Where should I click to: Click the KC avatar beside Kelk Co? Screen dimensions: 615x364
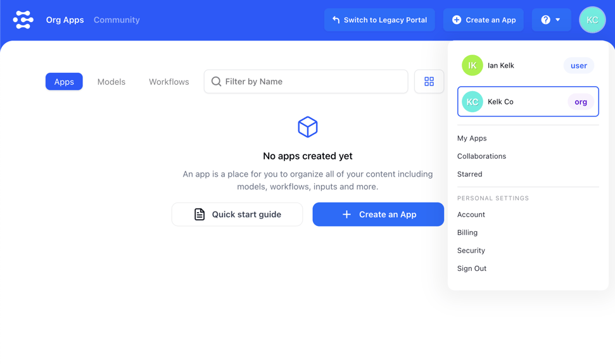click(x=472, y=102)
